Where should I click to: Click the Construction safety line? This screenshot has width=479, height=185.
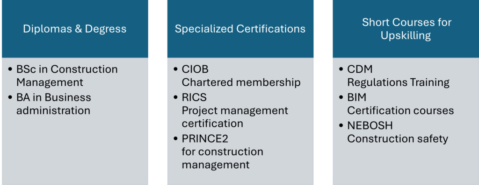click(x=398, y=139)
